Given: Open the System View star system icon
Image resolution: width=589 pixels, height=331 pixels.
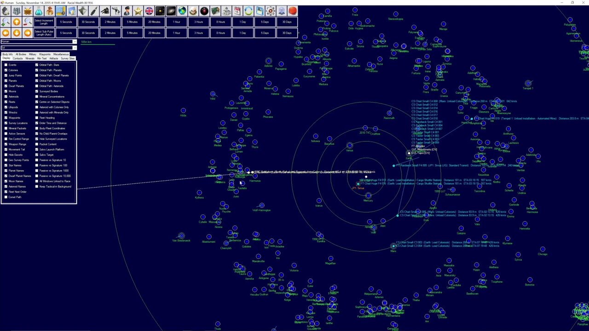Looking at the screenshot, I should (160, 11).
